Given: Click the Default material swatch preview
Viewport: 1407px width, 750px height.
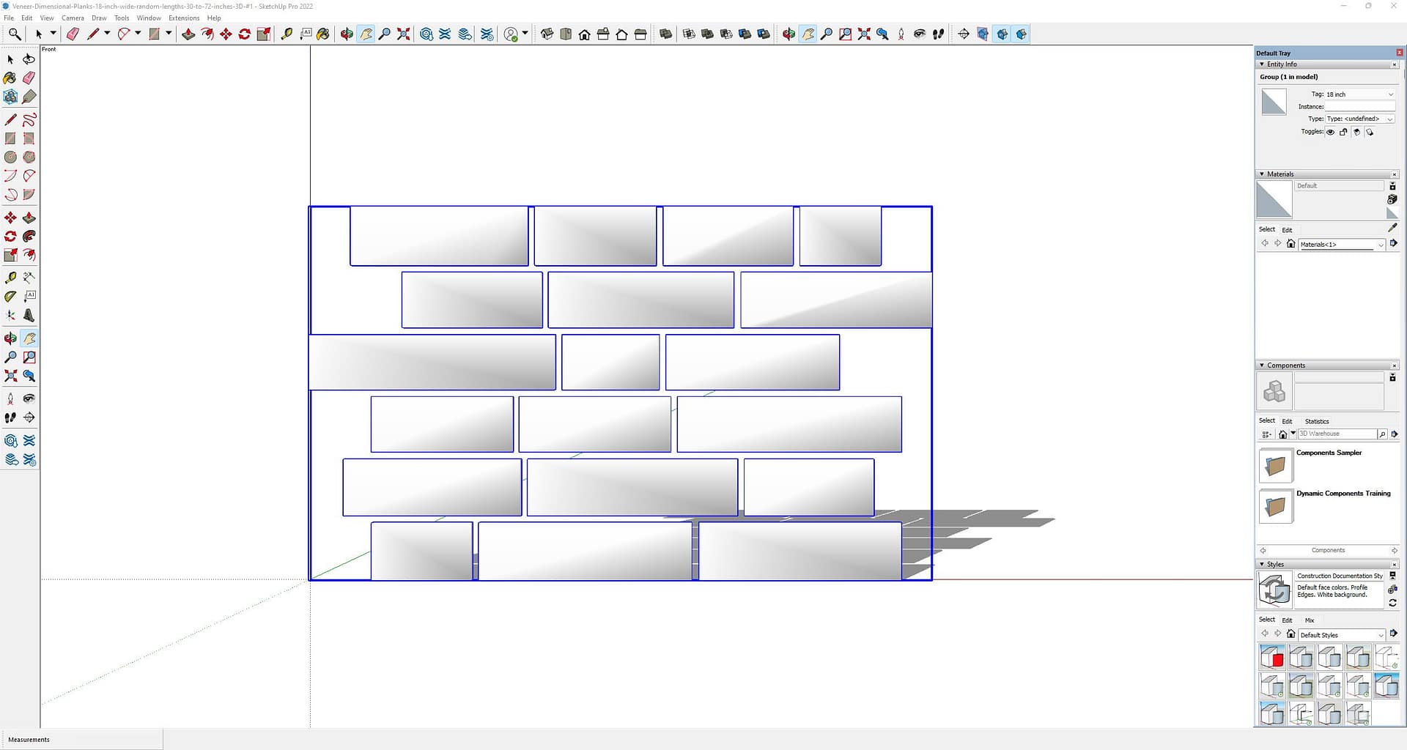Looking at the screenshot, I should 1274,200.
